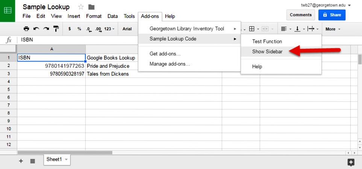Screen dimensions: 362x169
Task: Select Help in the Sample Lookup submenu
Action: coord(281,67)
